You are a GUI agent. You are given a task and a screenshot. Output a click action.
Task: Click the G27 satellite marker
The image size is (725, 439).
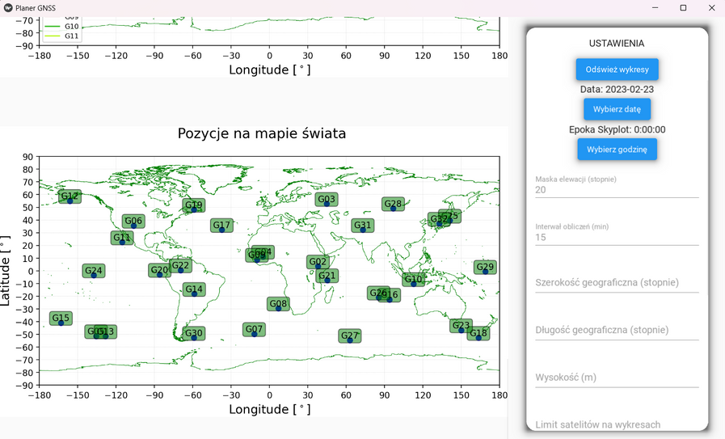349,336
